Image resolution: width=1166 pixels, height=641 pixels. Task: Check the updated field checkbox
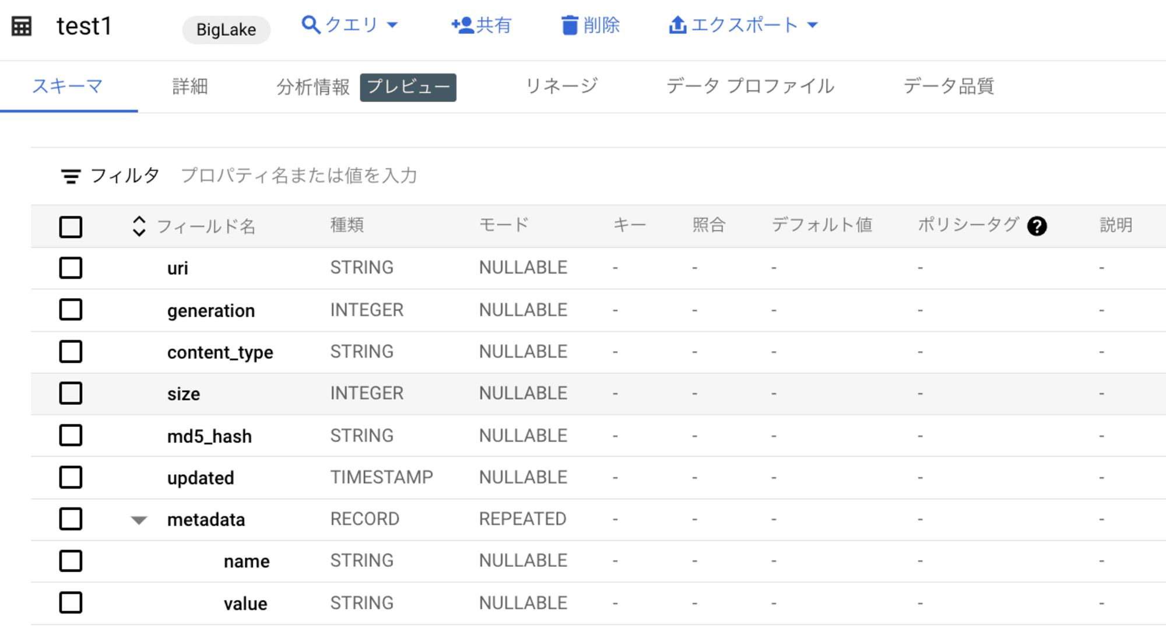[x=71, y=477]
